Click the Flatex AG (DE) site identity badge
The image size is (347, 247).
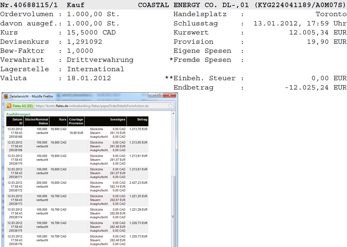coord(19,106)
